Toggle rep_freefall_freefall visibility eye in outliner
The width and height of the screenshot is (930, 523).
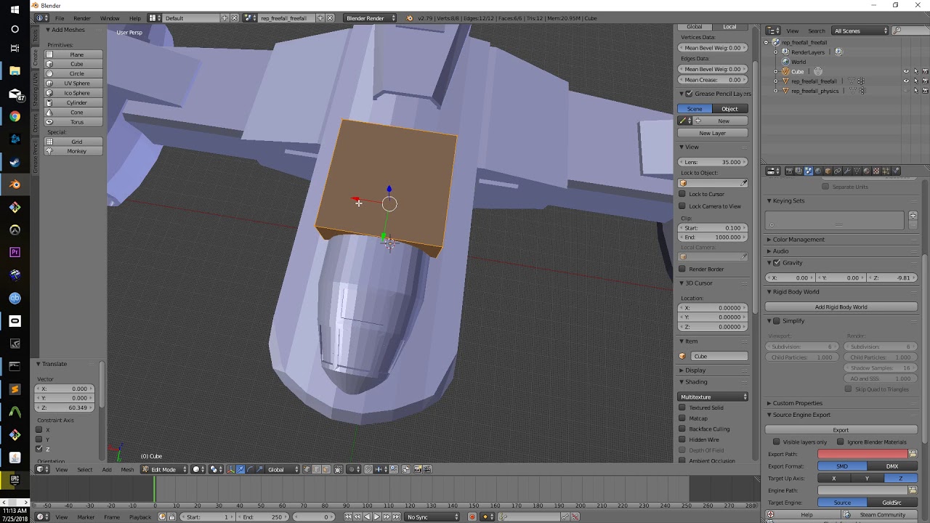click(906, 81)
